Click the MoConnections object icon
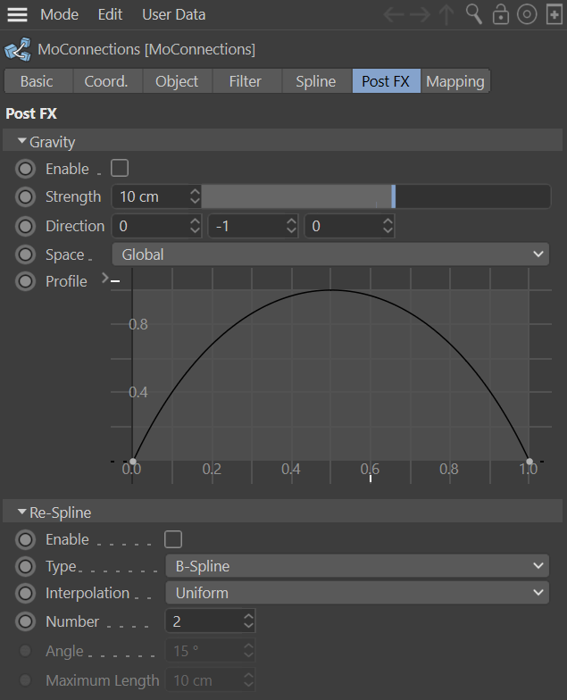This screenshot has height=700, width=567. click(x=15, y=49)
